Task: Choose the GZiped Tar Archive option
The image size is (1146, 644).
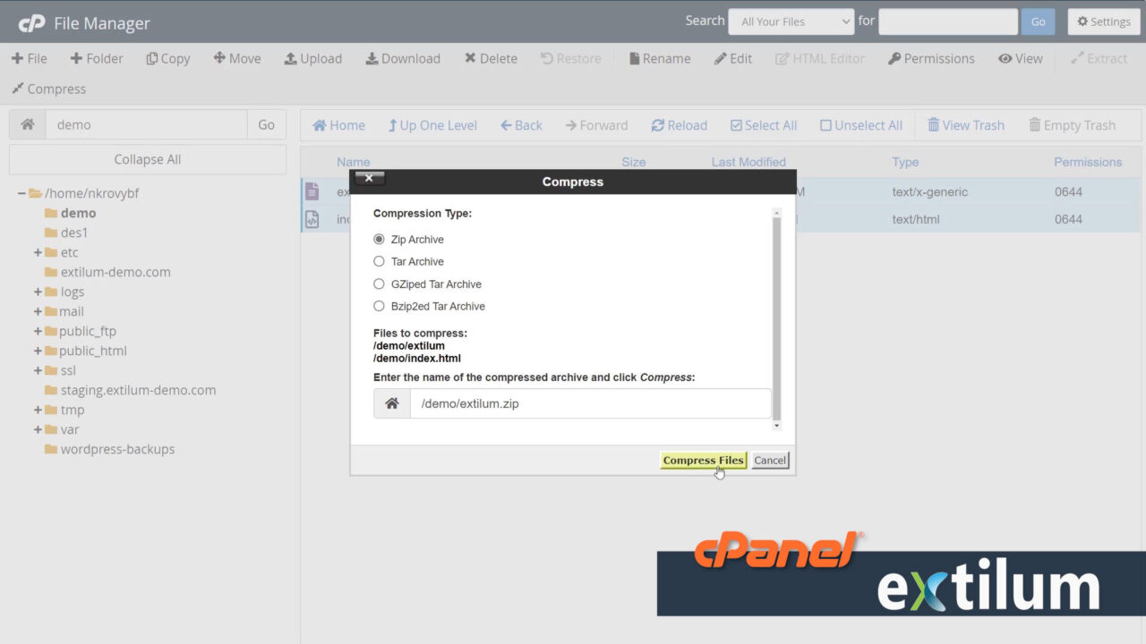Action: (379, 284)
